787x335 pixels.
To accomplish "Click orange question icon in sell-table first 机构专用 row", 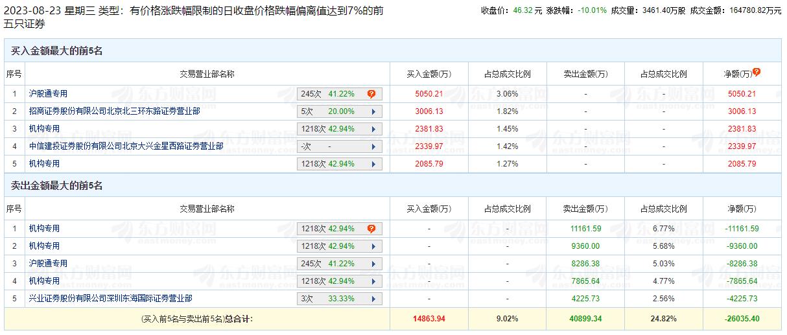I will tap(371, 229).
